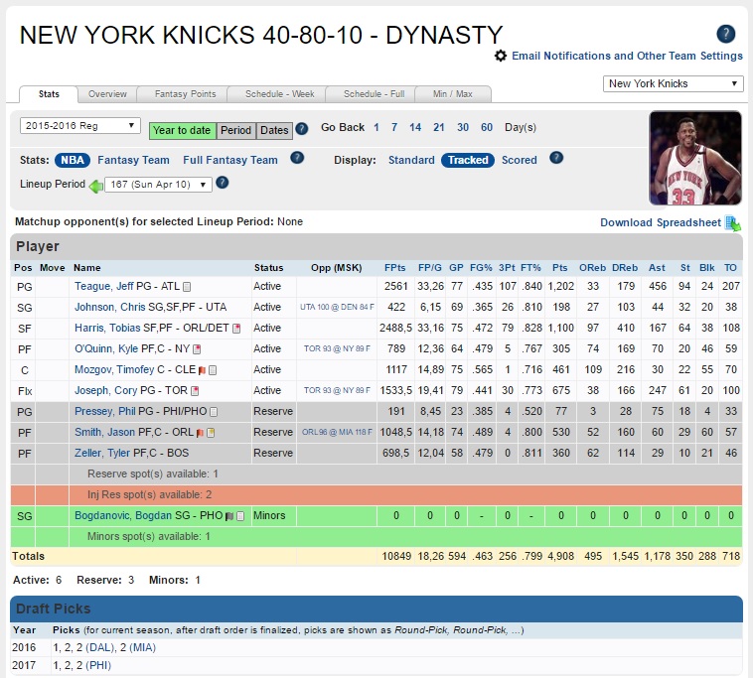The height and width of the screenshot is (678, 753).
Task: Open the New York Knicks team dropdown
Action: [674, 83]
